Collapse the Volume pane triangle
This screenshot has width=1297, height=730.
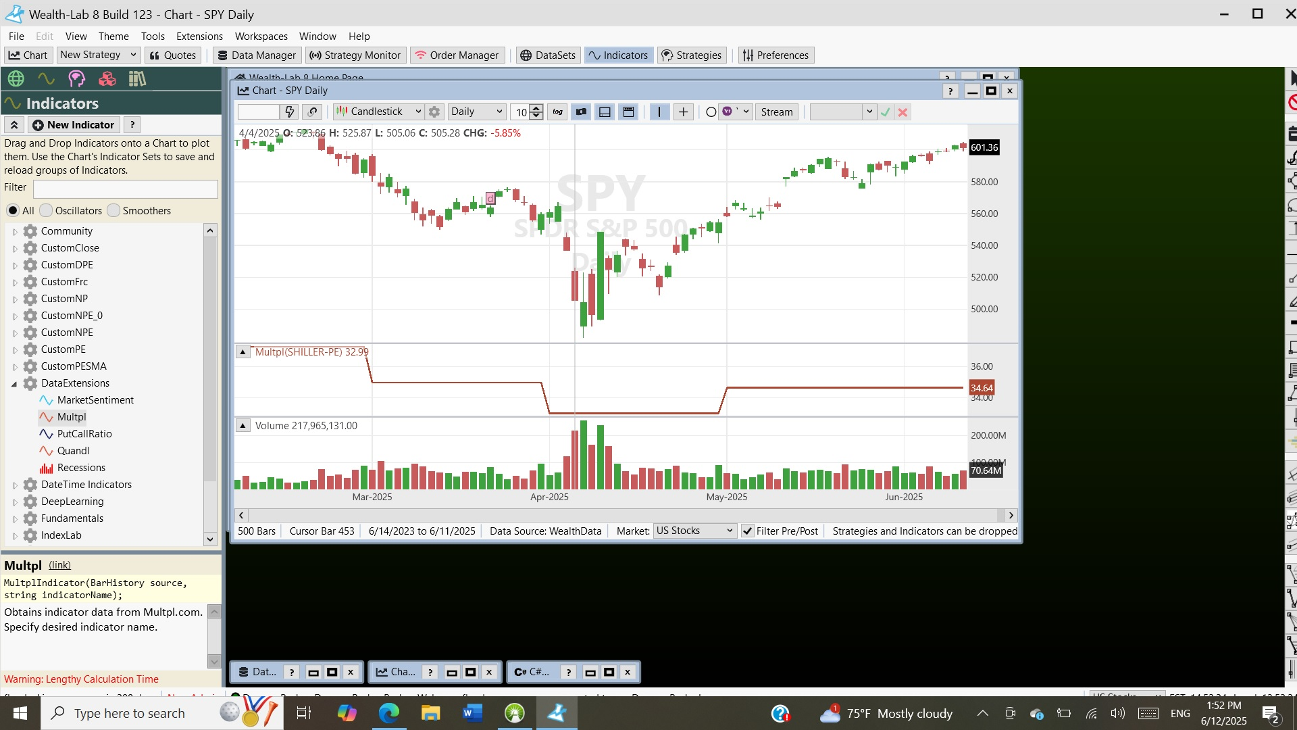click(243, 426)
